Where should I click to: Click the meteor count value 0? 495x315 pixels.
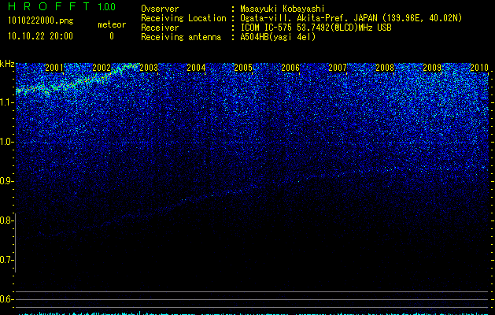[x=112, y=36]
